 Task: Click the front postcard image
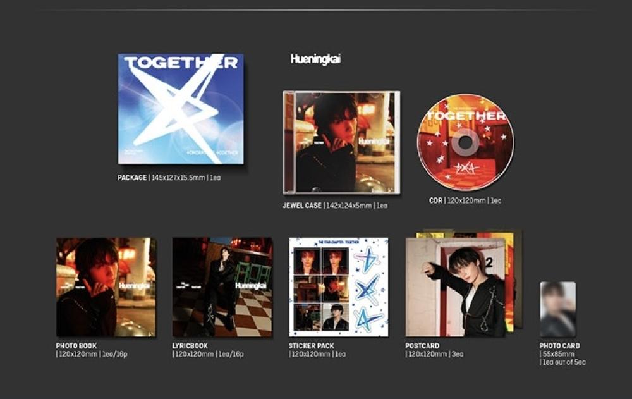pyautogui.click(x=455, y=288)
